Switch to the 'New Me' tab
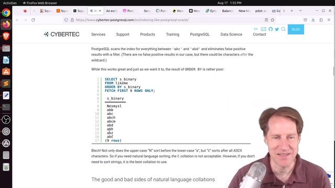 [x=244, y=10]
